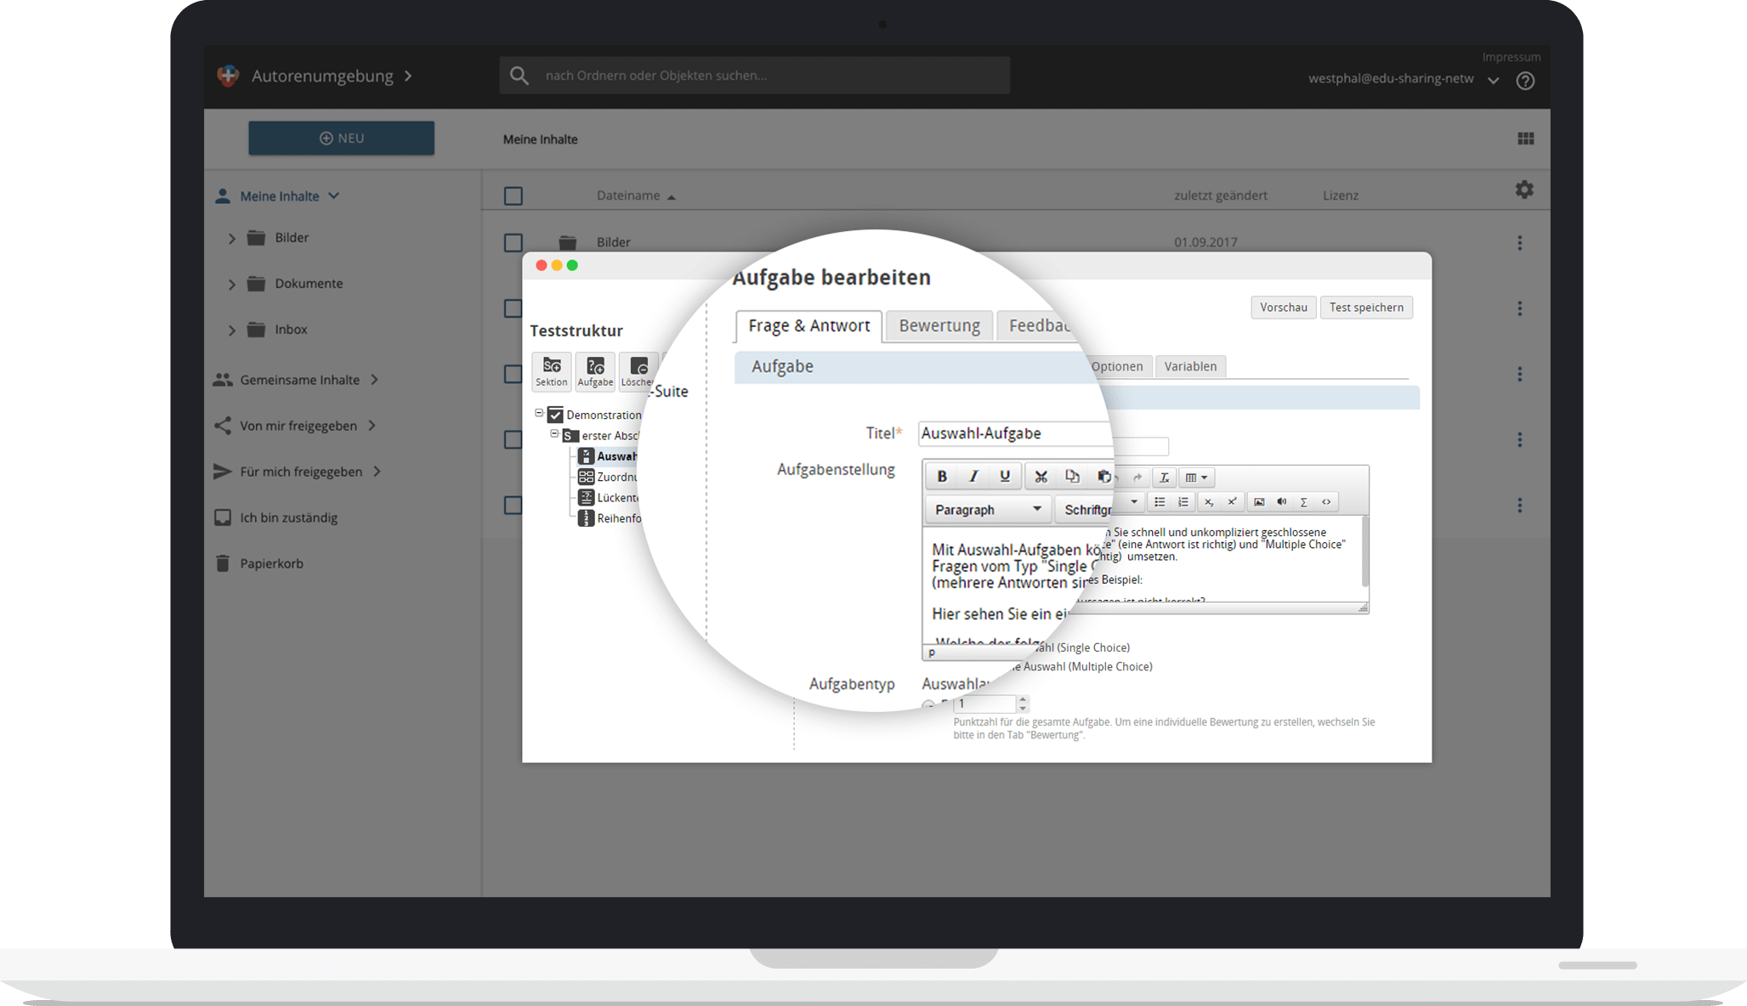This screenshot has height=1006, width=1747.
Task: Insert a numbered list
Action: (x=1183, y=502)
